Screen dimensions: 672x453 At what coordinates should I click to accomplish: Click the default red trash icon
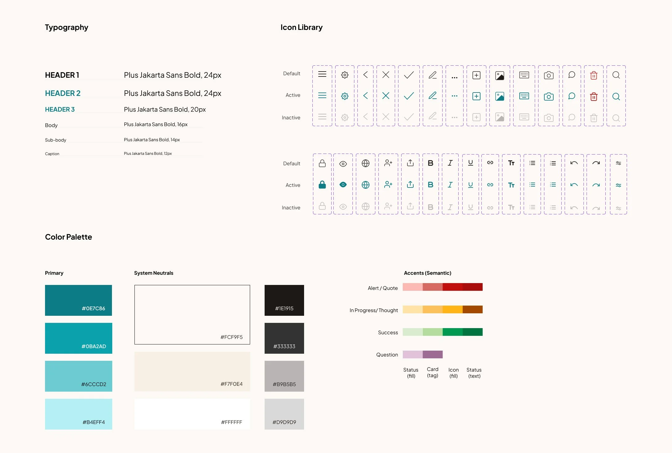594,75
